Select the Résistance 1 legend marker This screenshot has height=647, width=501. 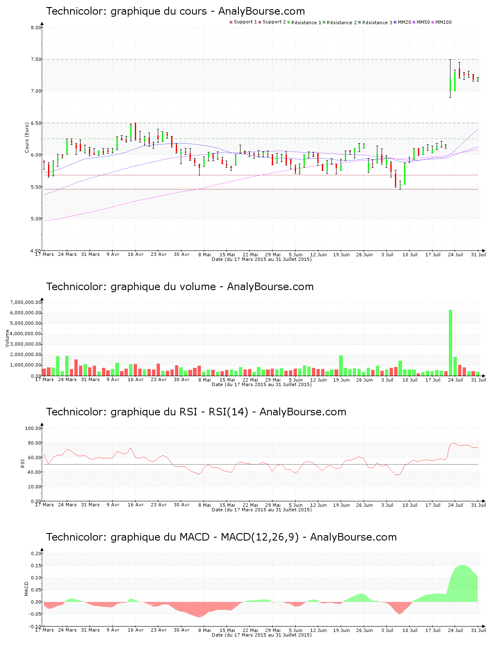pyautogui.click(x=288, y=22)
